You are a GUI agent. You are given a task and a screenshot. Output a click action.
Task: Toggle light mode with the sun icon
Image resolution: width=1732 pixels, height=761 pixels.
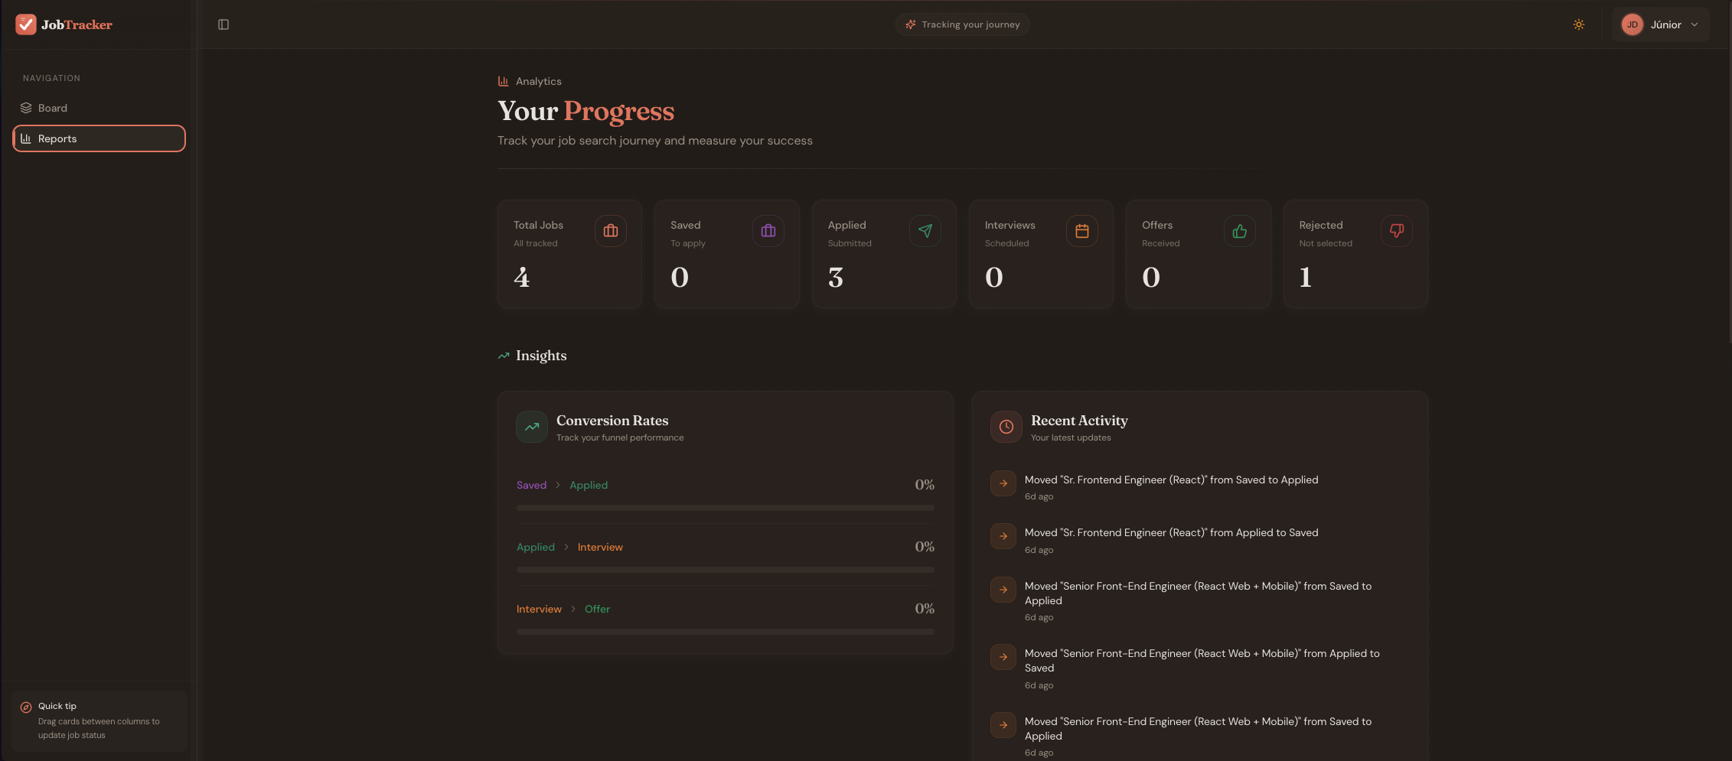point(1578,24)
